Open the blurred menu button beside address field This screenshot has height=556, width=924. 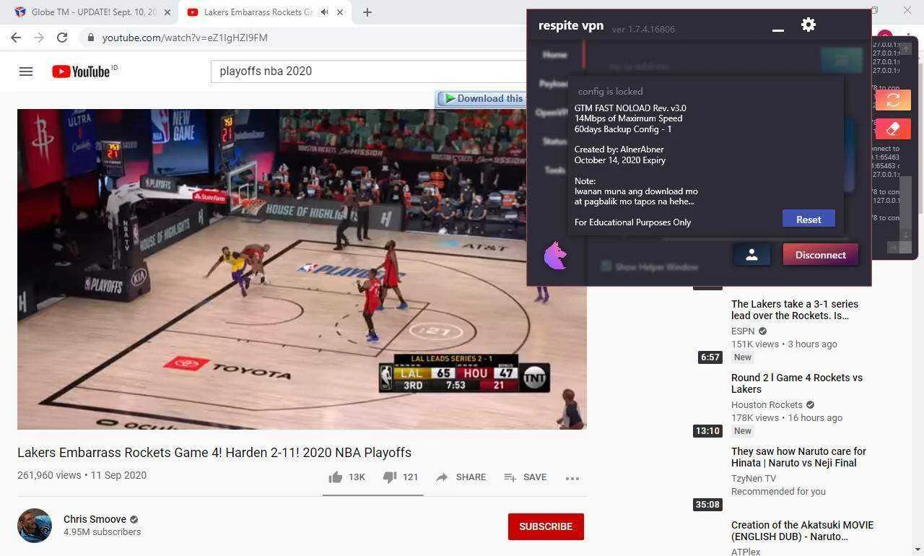(841, 61)
